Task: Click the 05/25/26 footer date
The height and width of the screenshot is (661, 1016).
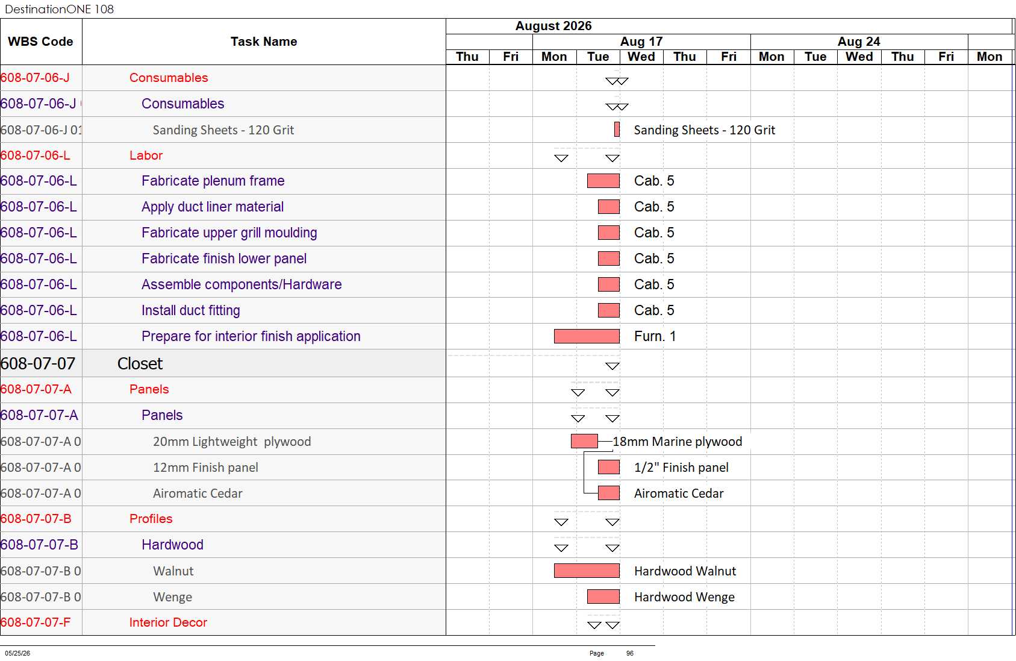Action: click(x=17, y=653)
